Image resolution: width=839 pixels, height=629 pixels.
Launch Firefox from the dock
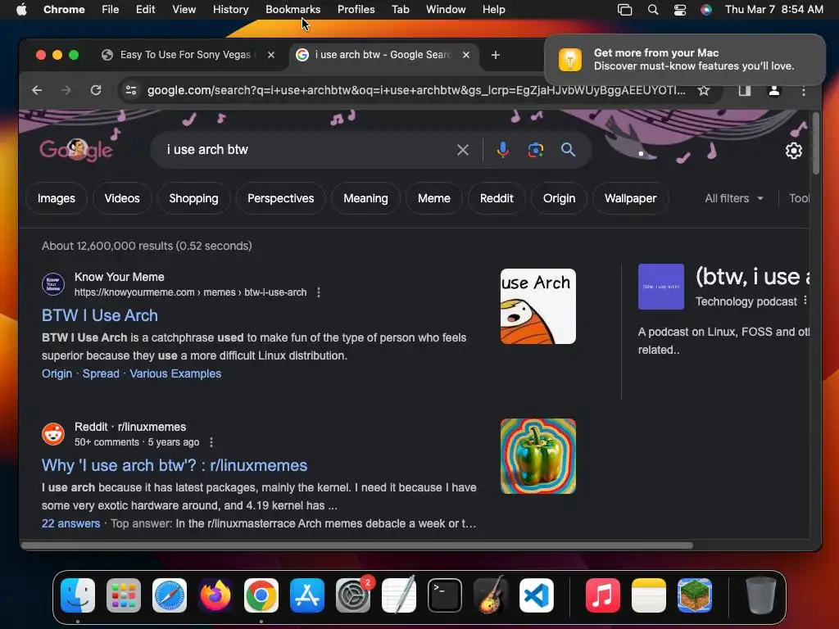pos(215,595)
